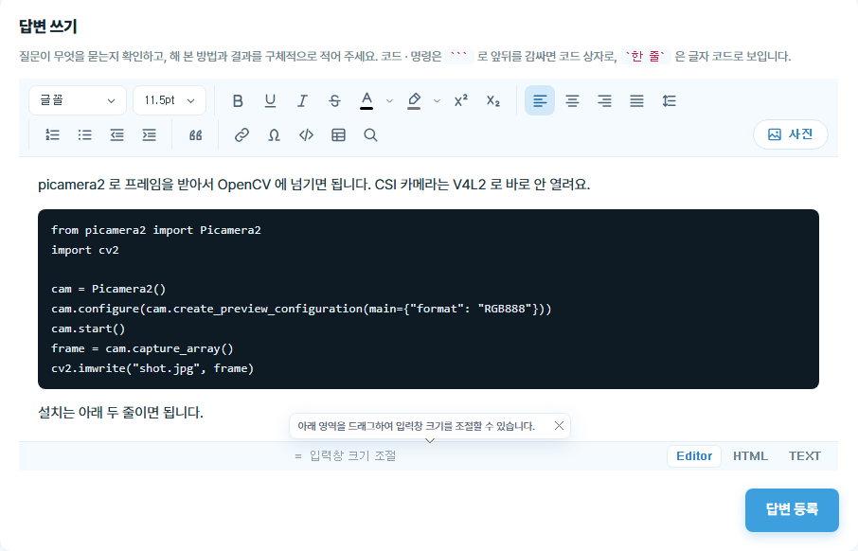
Task: Insert a special character omega
Action: point(274,135)
